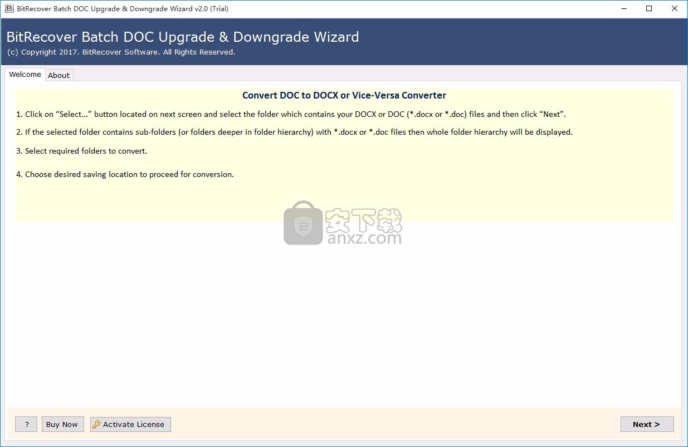Click 'Select required folders to convert' text

pos(81,151)
